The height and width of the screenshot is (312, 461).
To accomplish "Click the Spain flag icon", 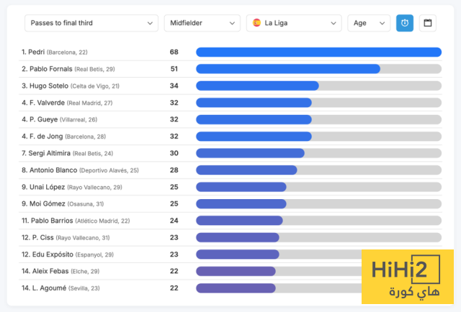I will pyautogui.click(x=256, y=23).
